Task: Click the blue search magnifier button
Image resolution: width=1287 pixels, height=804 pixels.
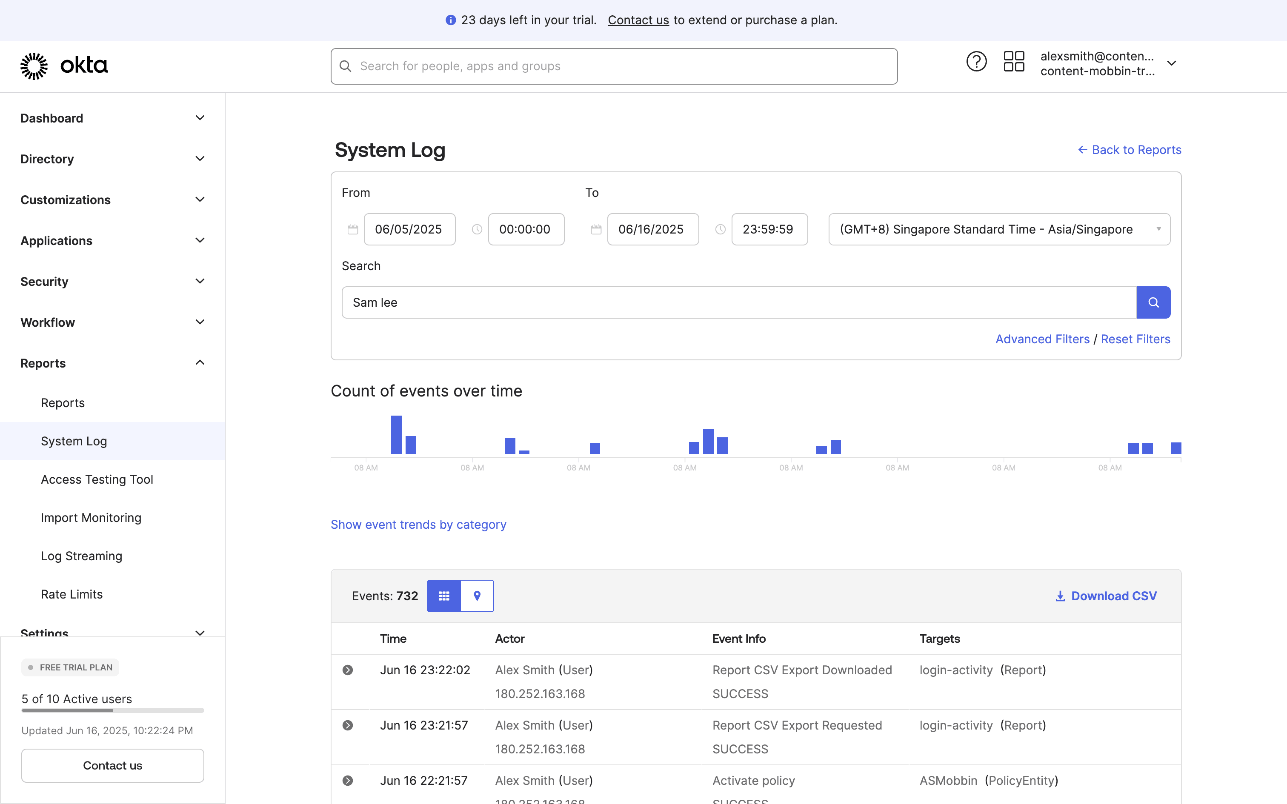Action: pos(1153,302)
